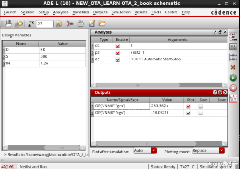Open the Setup menu
Screen dimensions: 240x169
click(x=44, y=12)
